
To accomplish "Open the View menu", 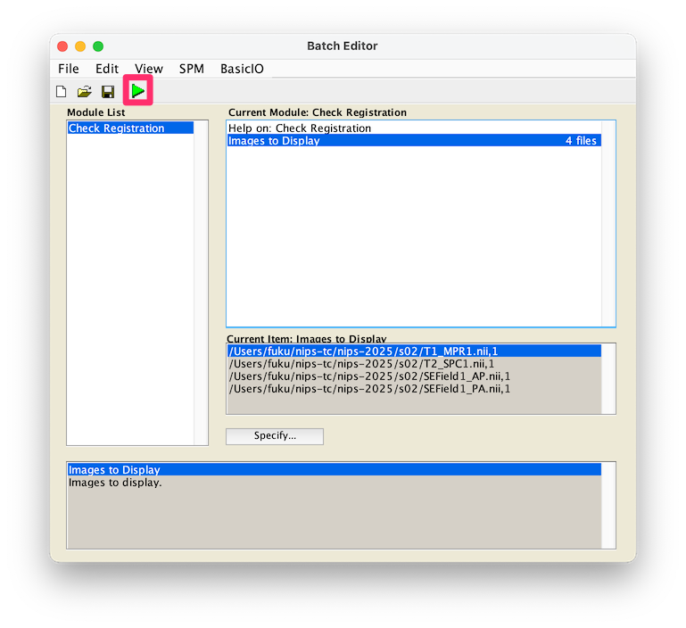I will pos(149,69).
